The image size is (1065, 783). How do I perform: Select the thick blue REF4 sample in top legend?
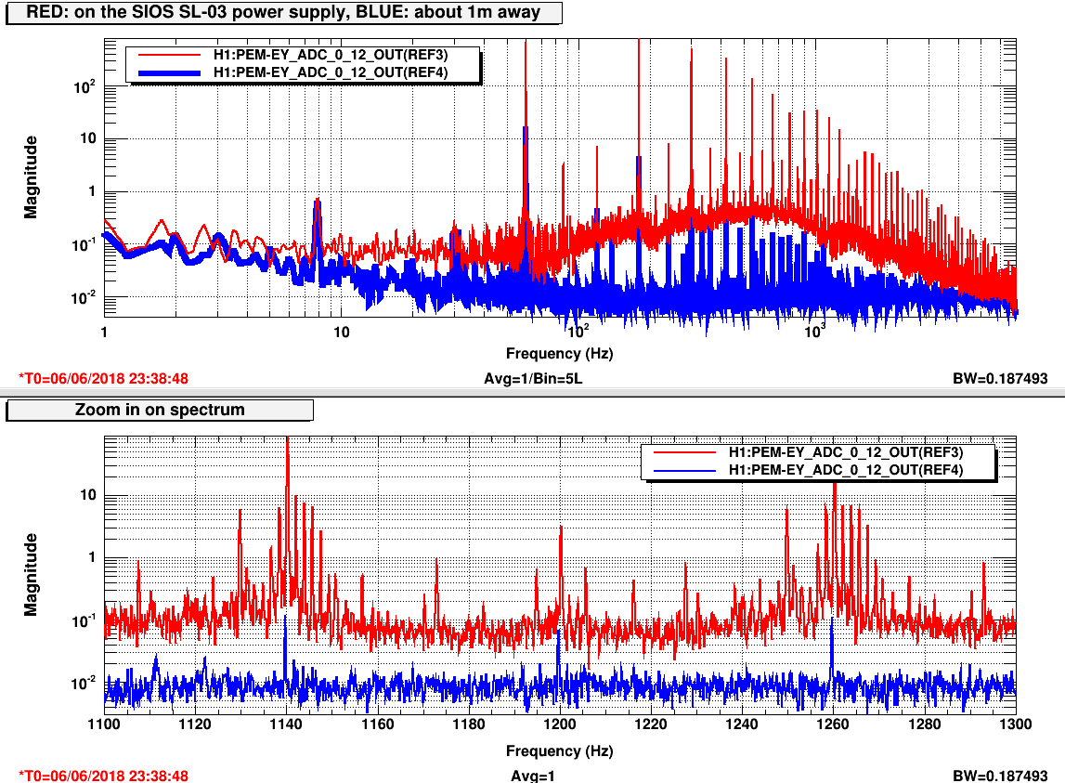pos(169,72)
